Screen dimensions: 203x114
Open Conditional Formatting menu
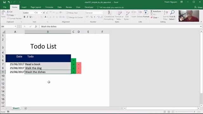click(109, 15)
